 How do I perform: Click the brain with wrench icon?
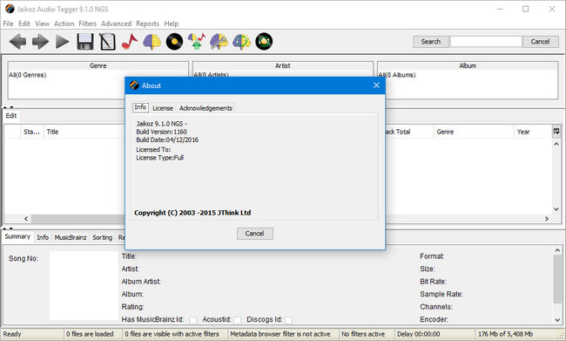click(219, 42)
